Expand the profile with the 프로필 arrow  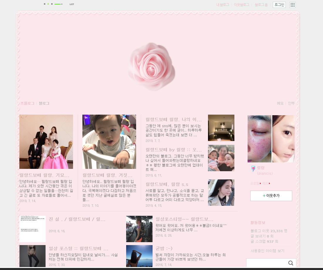(x=260, y=183)
